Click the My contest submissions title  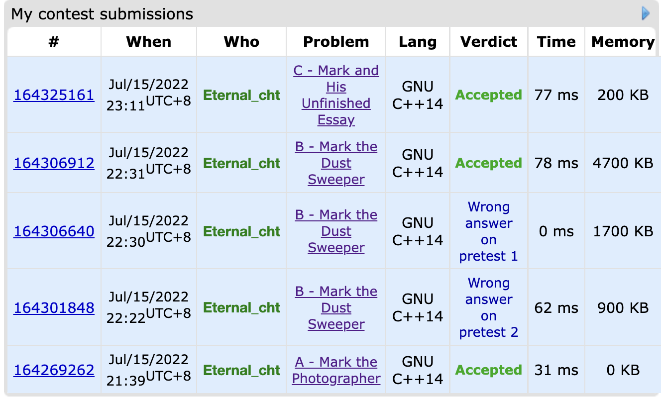click(x=102, y=14)
